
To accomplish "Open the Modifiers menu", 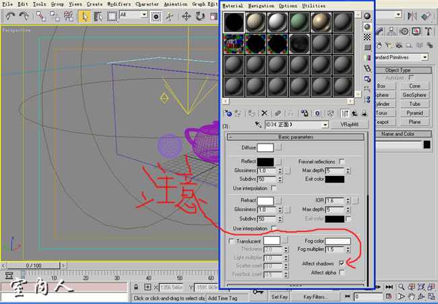I will [119, 4].
